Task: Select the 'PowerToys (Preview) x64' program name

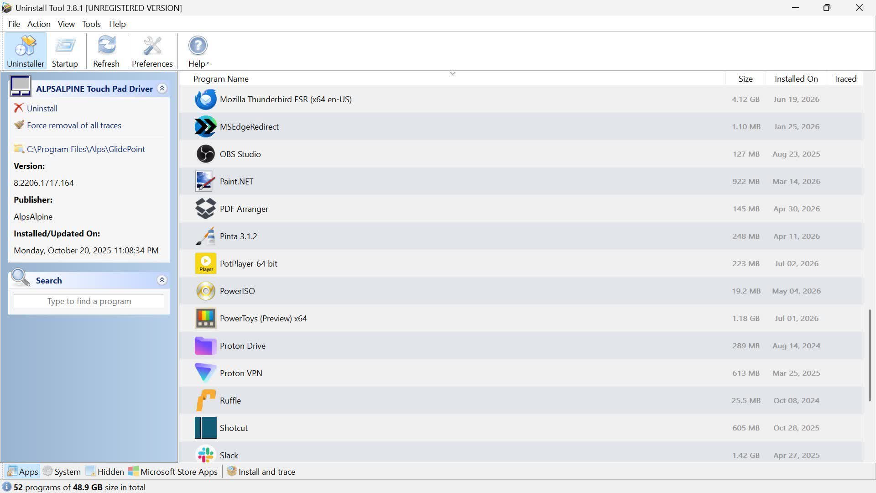Action: click(263, 318)
